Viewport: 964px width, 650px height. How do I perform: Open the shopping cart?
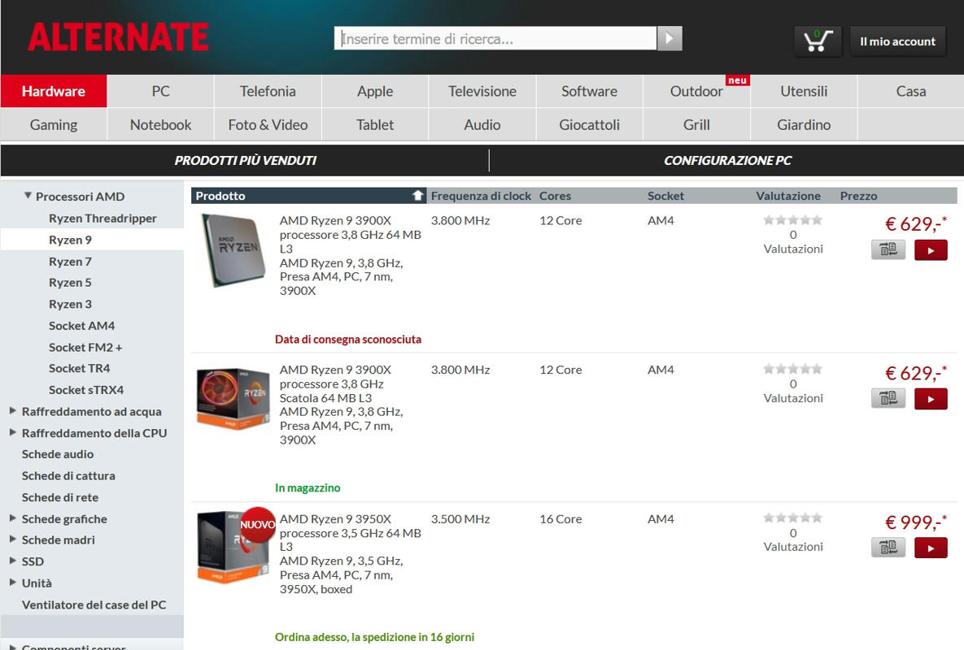tap(817, 41)
